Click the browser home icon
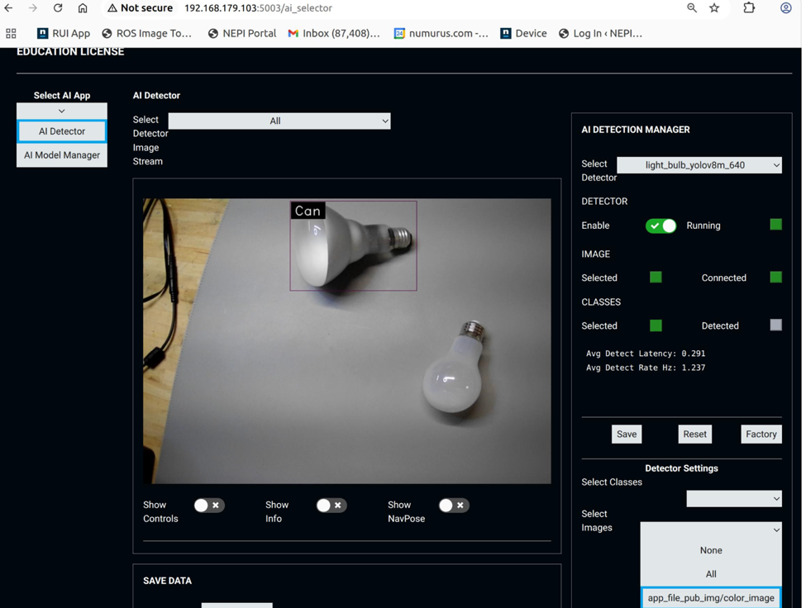The height and width of the screenshot is (608, 806). (x=83, y=8)
